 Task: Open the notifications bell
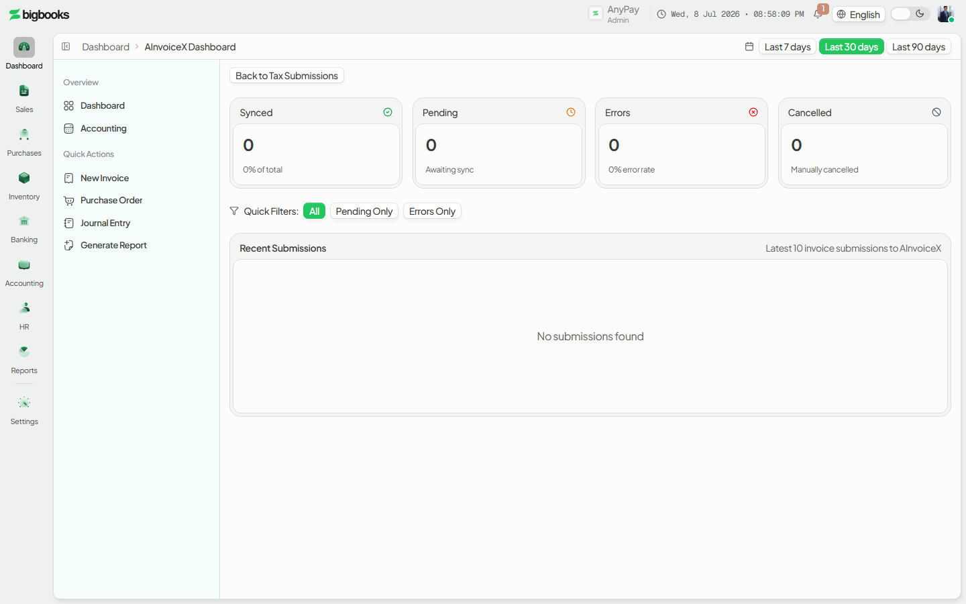[x=818, y=13]
